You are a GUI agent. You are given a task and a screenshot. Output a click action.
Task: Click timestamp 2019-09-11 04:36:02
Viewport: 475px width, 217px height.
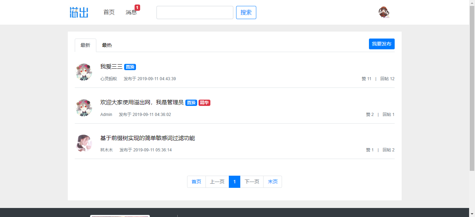(x=152, y=115)
